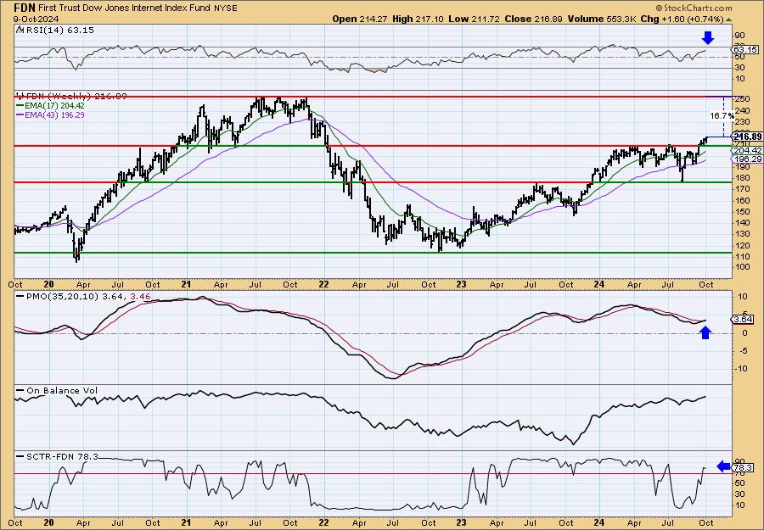Viewport: 764px width, 530px height.
Task: Select the 160 label on the price axis
Action: [743, 200]
